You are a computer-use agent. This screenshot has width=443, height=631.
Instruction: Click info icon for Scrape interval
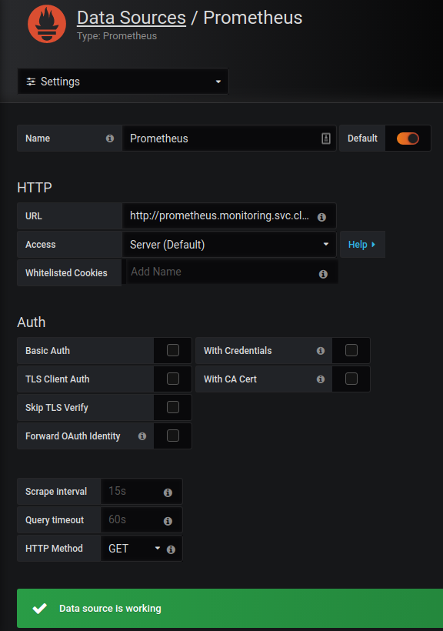[x=168, y=493]
